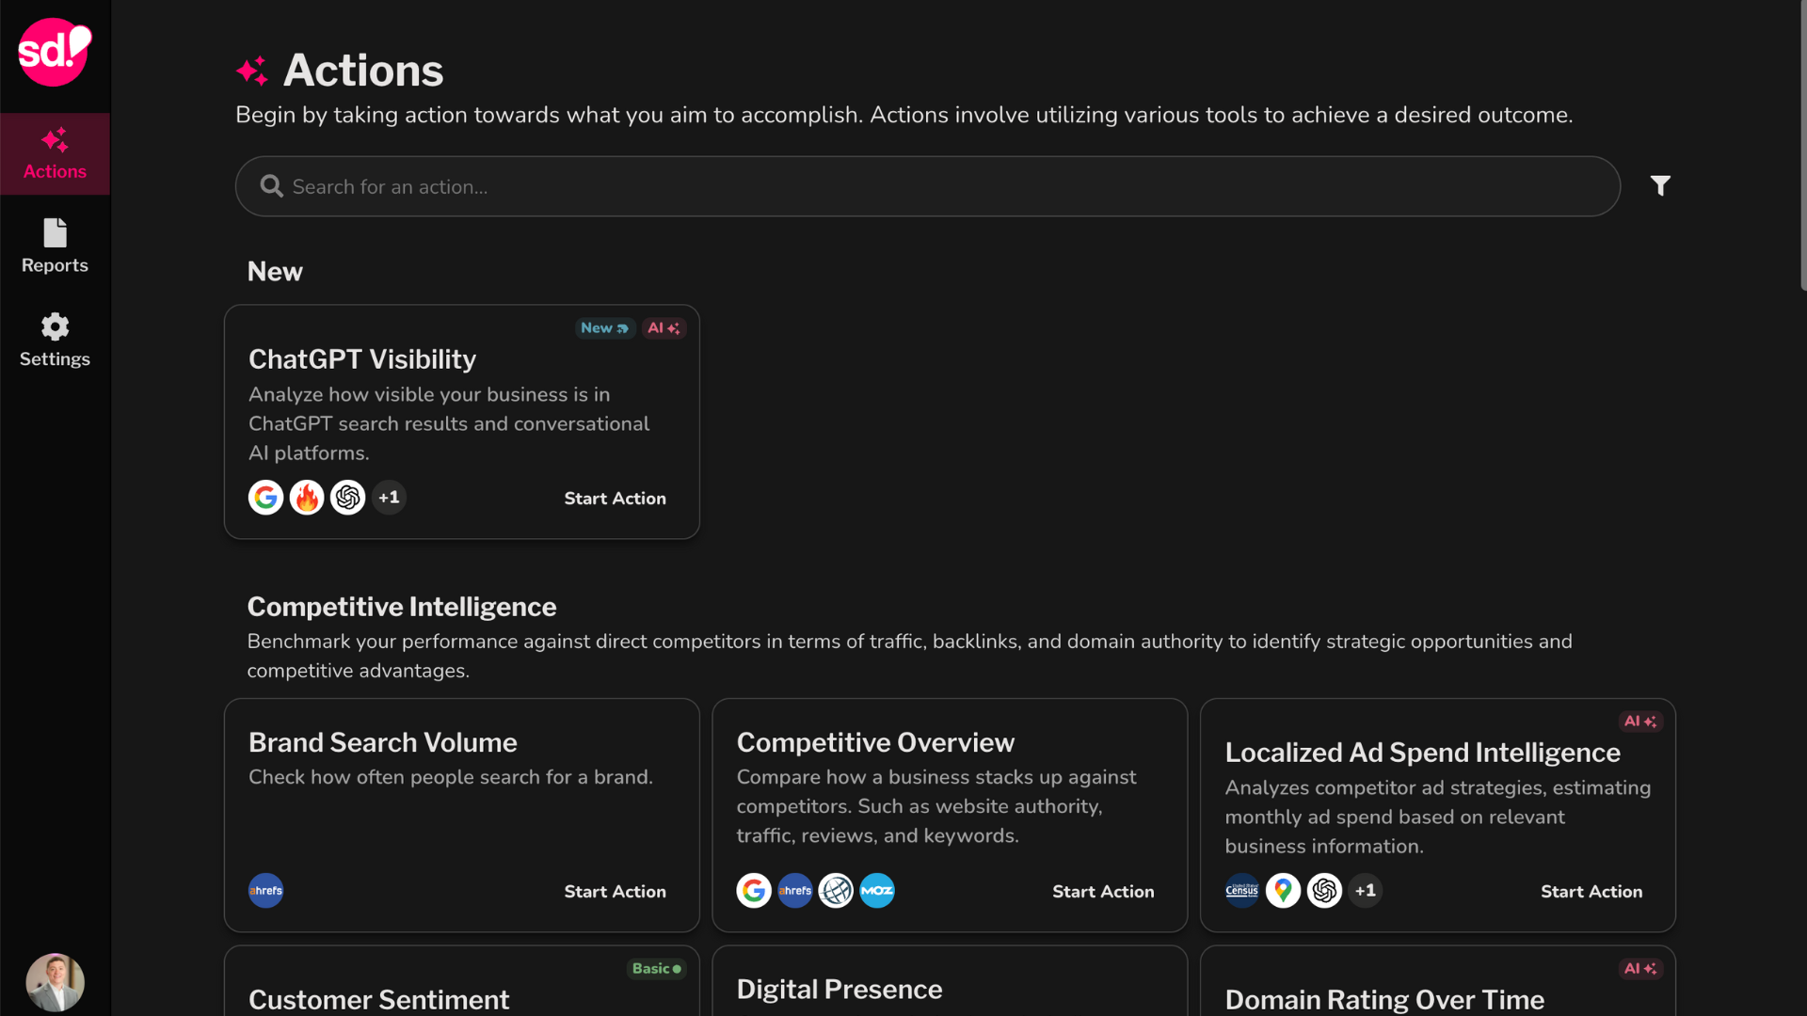The width and height of the screenshot is (1807, 1016).
Task: Start the Localized Ad Spend Intelligence action
Action: click(1591, 892)
